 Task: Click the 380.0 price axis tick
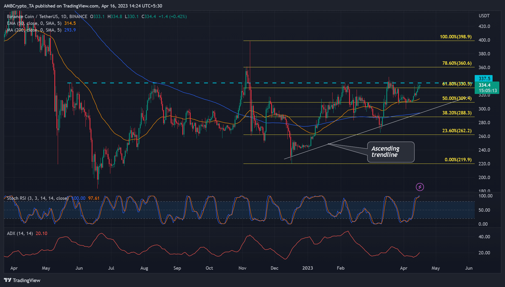(x=484, y=54)
